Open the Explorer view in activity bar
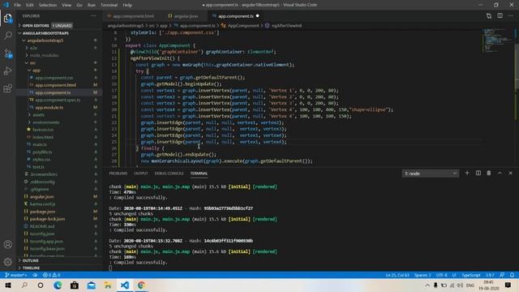Screen dimensions: 519x292 (x=8, y=18)
